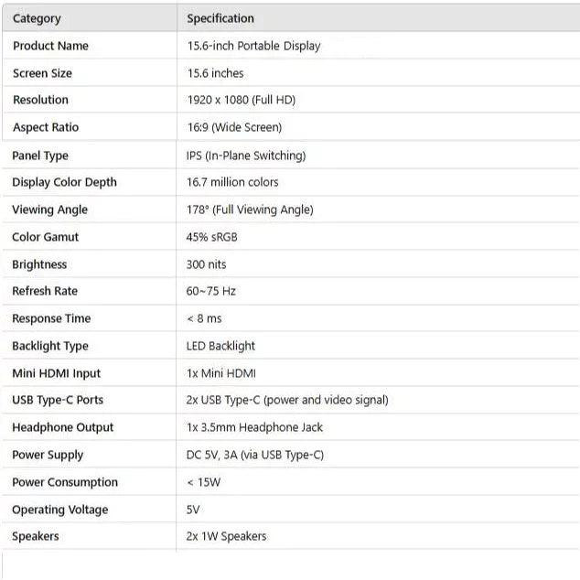Screen dimensions: 580x580
Task: Click the IPS (In-Plane Switching) value
Action: [246, 156]
